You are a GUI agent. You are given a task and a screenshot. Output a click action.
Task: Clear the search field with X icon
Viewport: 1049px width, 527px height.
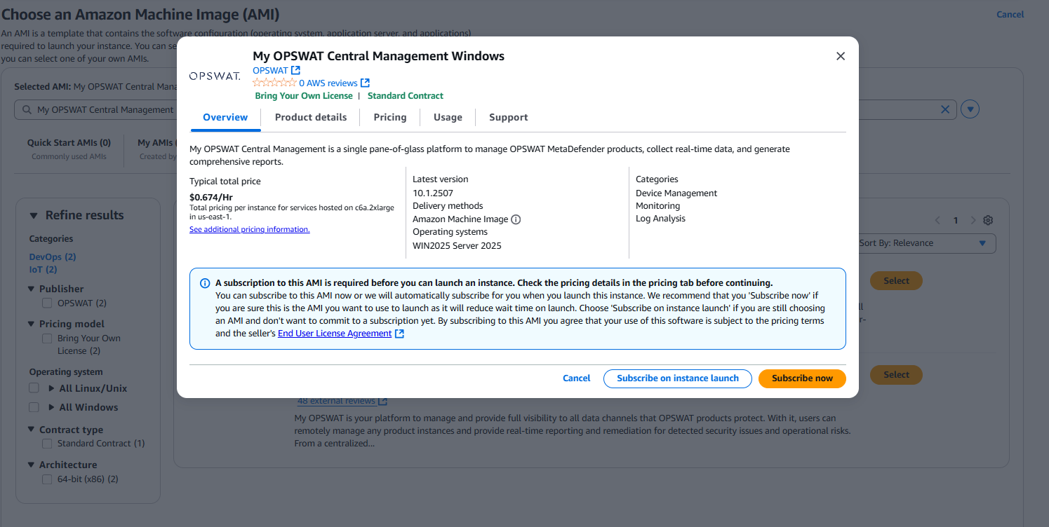tap(945, 109)
